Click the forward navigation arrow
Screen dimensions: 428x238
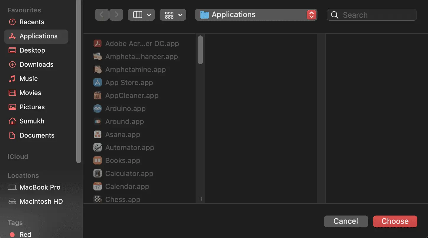pyautogui.click(x=116, y=15)
